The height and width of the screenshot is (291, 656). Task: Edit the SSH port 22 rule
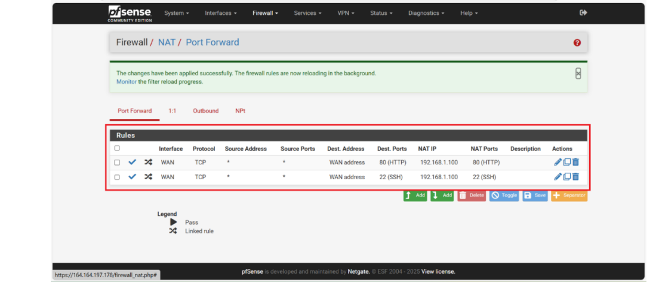[x=558, y=177]
